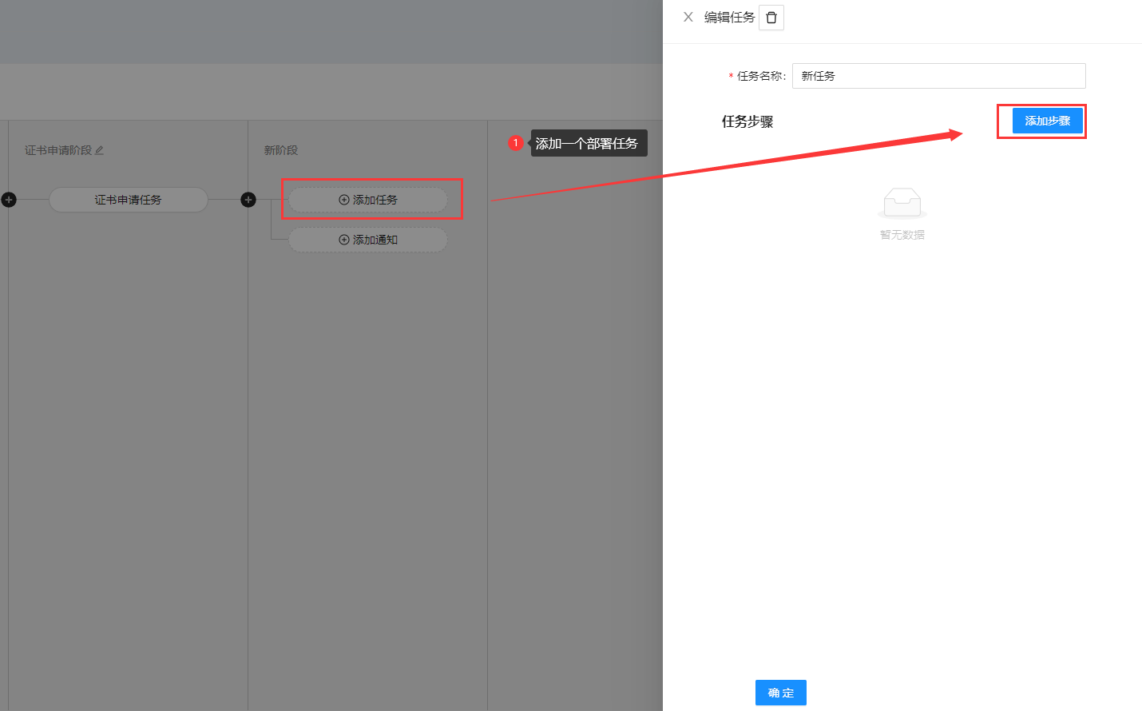
Task: Add a notification via 添加通知
Action: pos(368,240)
